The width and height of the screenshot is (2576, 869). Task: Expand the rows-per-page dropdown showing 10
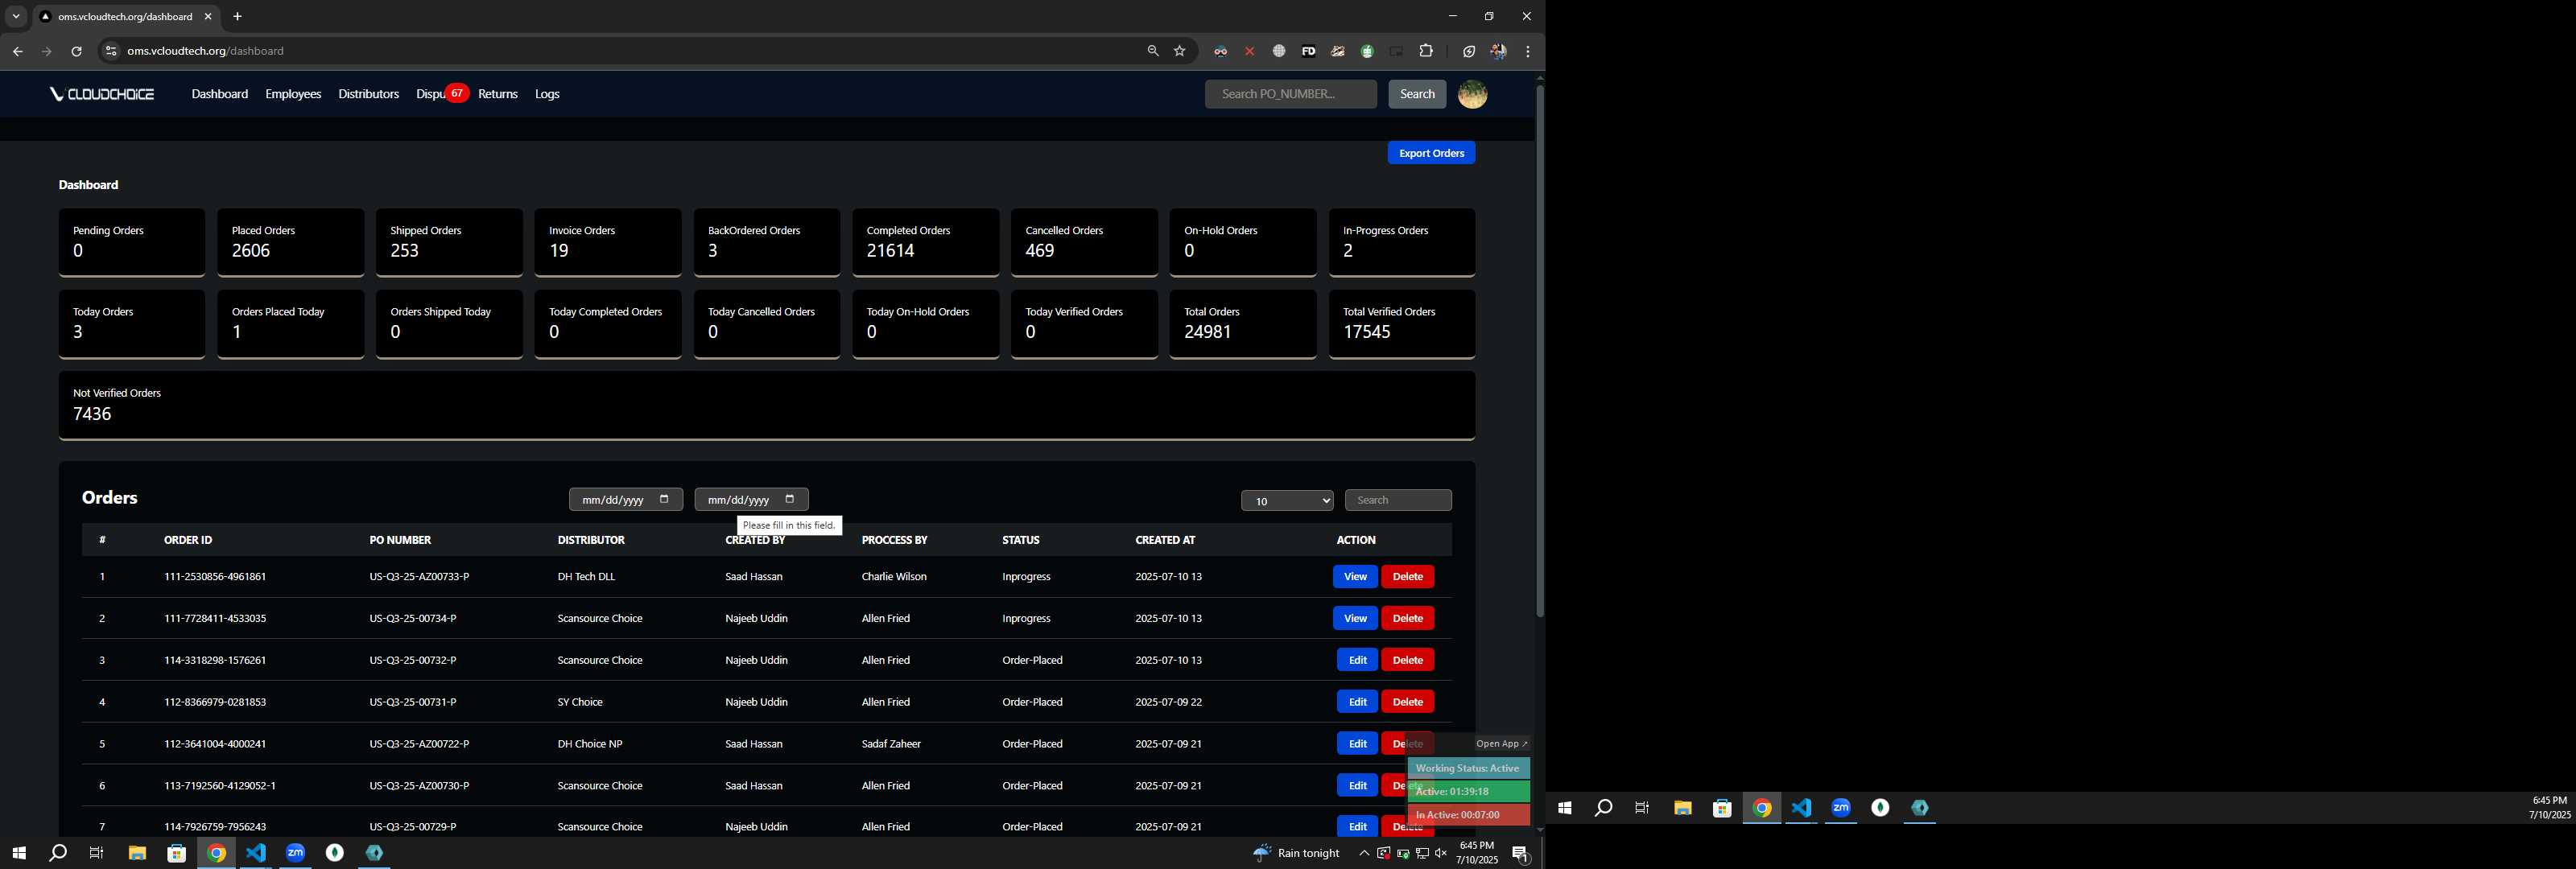tap(1287, 501)
